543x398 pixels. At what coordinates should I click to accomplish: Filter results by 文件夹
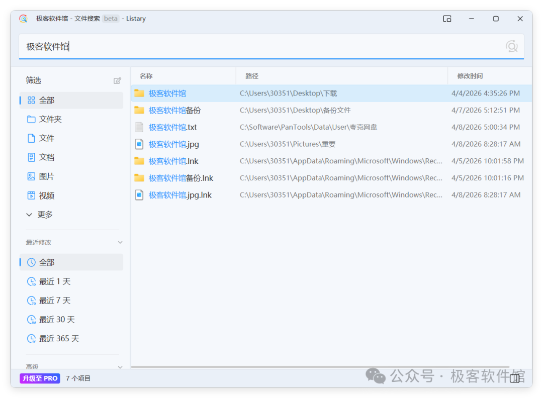(71, 120)
